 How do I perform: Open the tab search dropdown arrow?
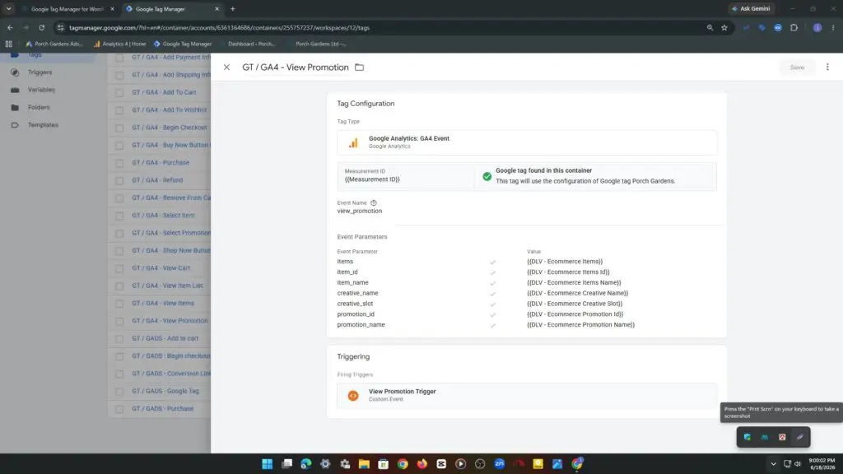tap(8, 8)
